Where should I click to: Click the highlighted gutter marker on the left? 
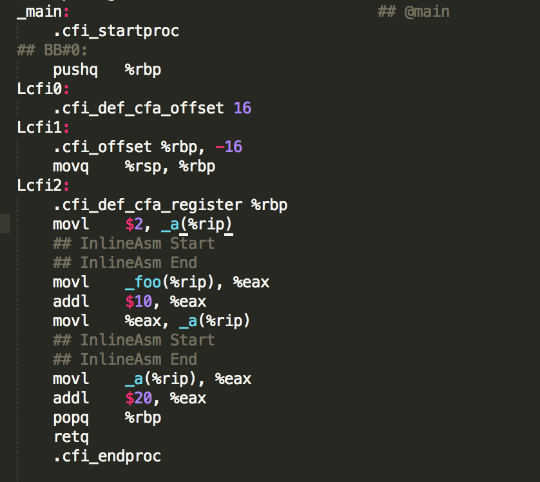[x=5, y=224]
